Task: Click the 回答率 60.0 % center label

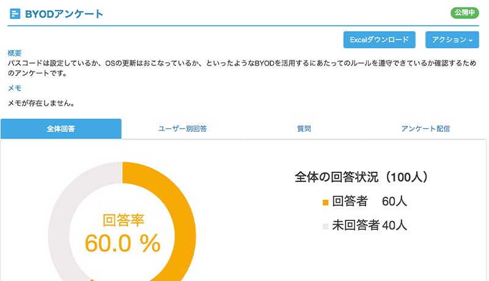Action: tap(123, 233)
